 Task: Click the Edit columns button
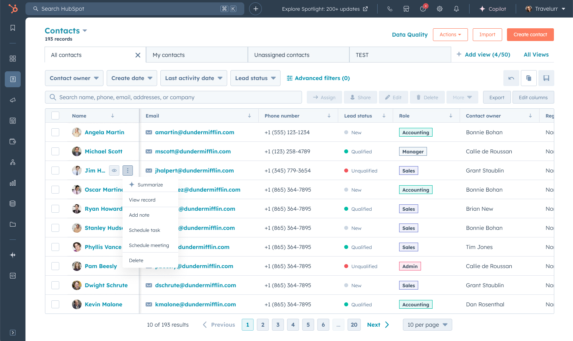[x=533, y=97]
